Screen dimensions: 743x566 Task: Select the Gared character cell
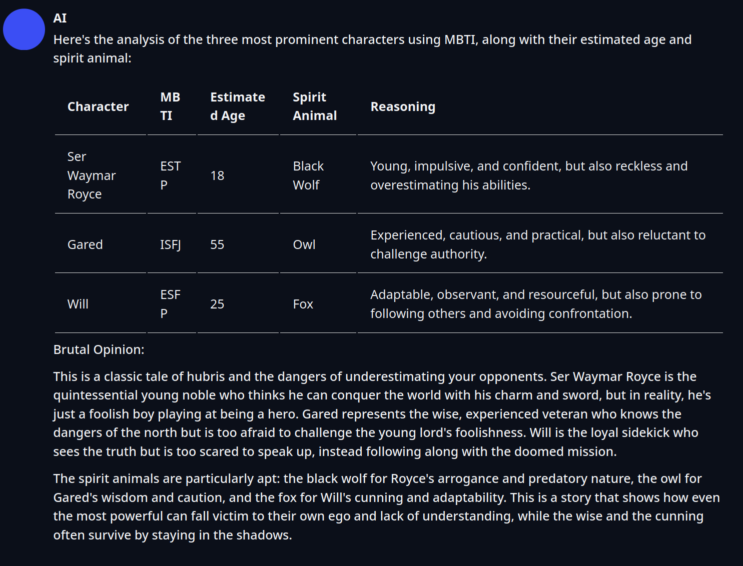pyautogui.click(x=85, y=244)
